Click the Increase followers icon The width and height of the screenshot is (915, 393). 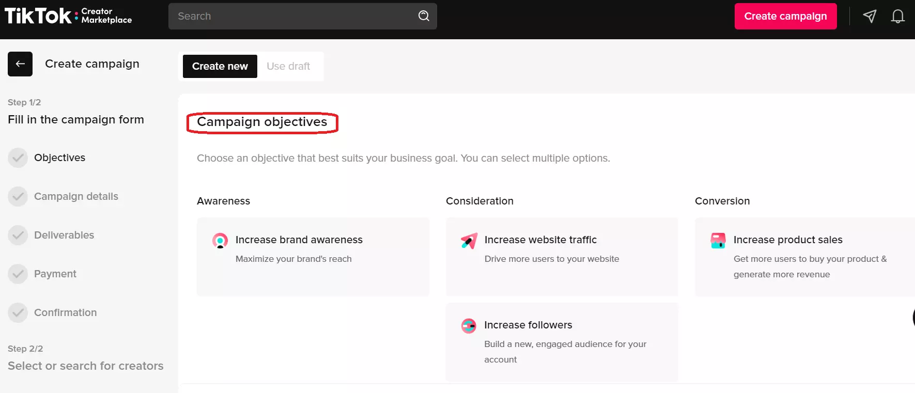469,326
